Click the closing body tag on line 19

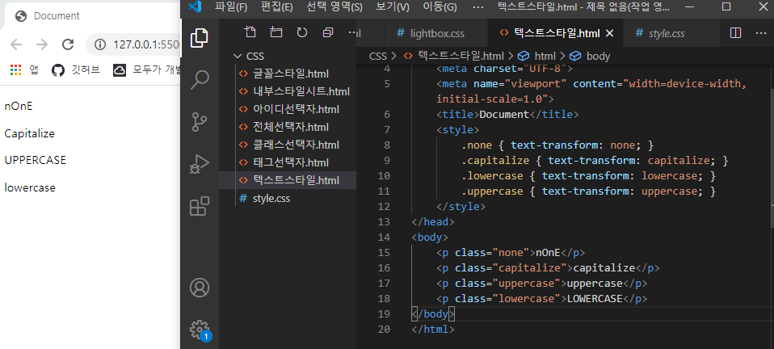[x=433, y=314]
